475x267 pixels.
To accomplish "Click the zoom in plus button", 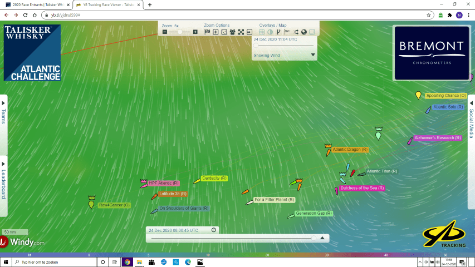I will click(195, 32).
